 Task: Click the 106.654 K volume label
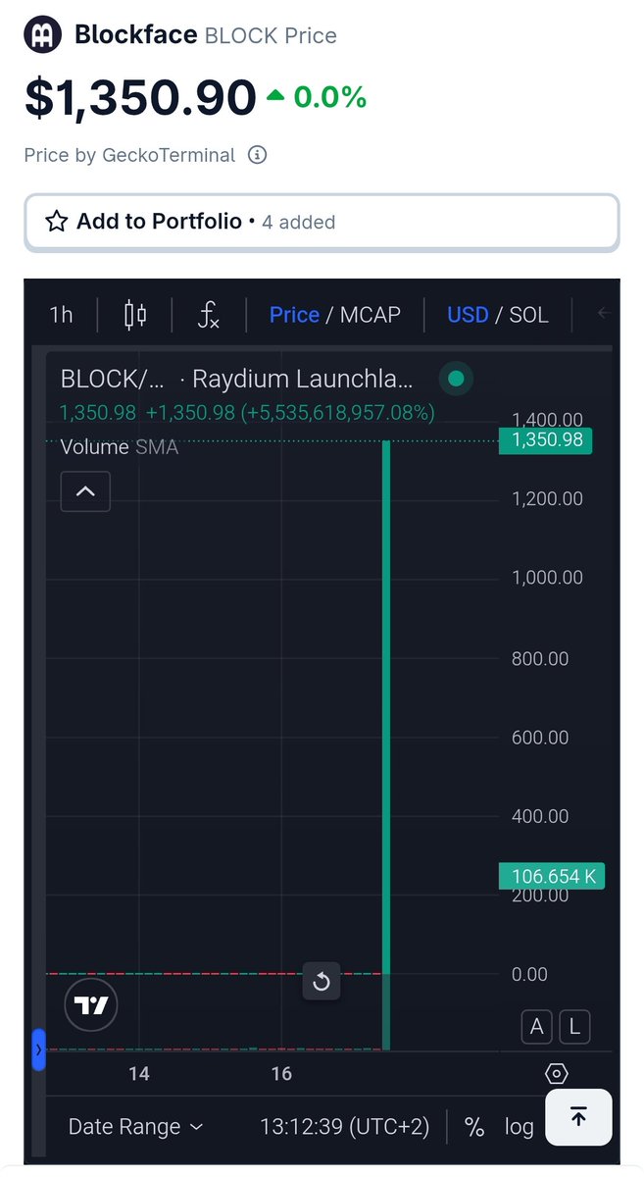tap(552, 876)
